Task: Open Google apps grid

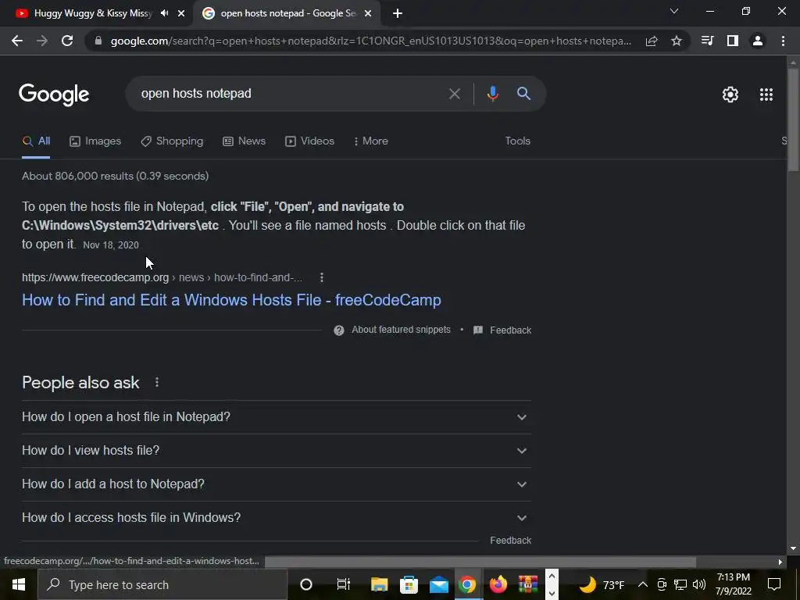Action: [766, 95]
